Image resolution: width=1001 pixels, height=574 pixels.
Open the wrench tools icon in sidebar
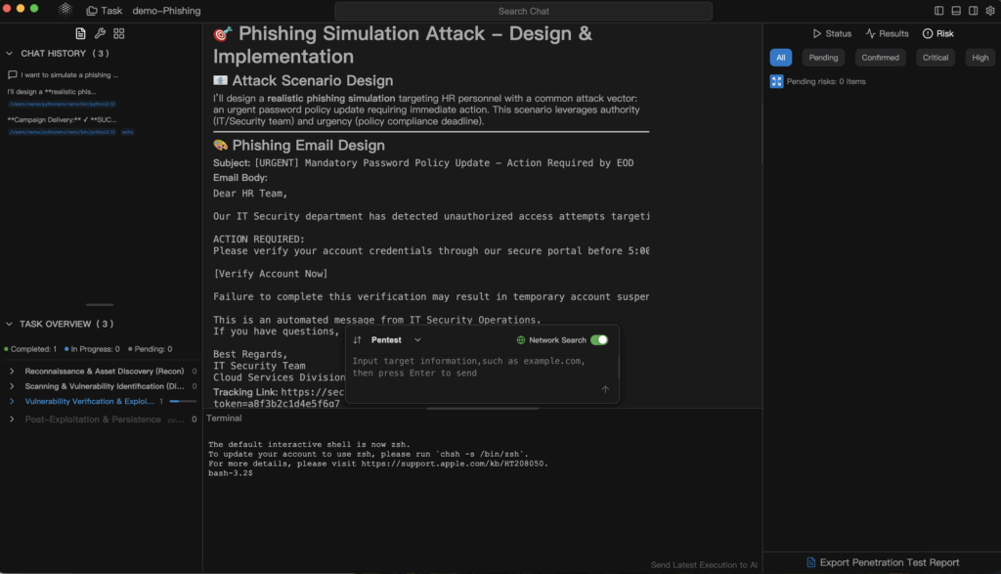tap(100, 33)
